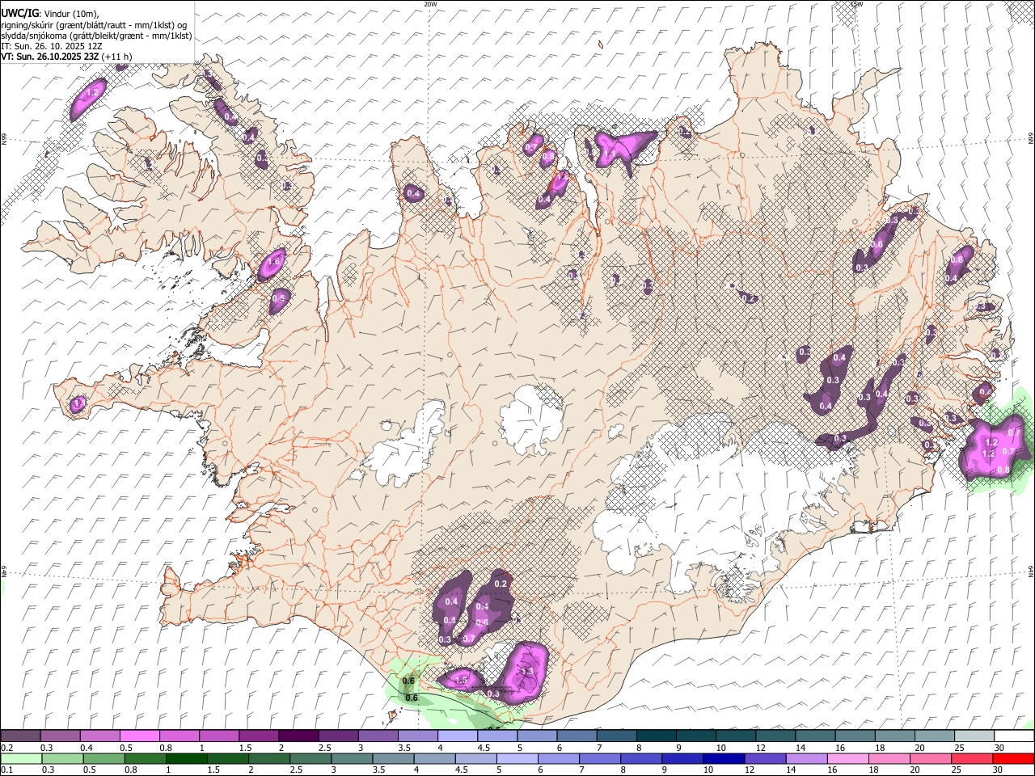The image size is (1035, 776).
Task: Pick the medium green 0.5 swatch in lower legend
Action: [103, 758]
